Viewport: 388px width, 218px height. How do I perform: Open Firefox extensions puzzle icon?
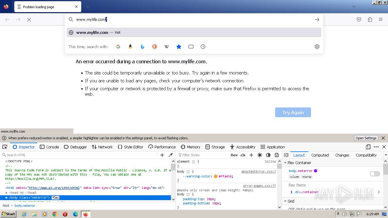pos(370,19)
